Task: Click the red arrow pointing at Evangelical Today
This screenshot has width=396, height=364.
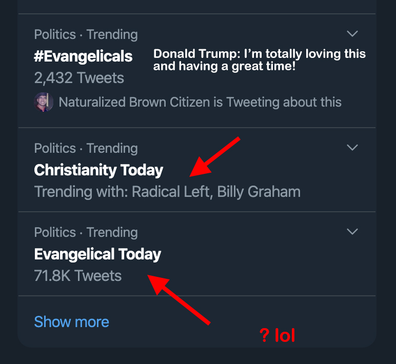Action: point(182,300)
